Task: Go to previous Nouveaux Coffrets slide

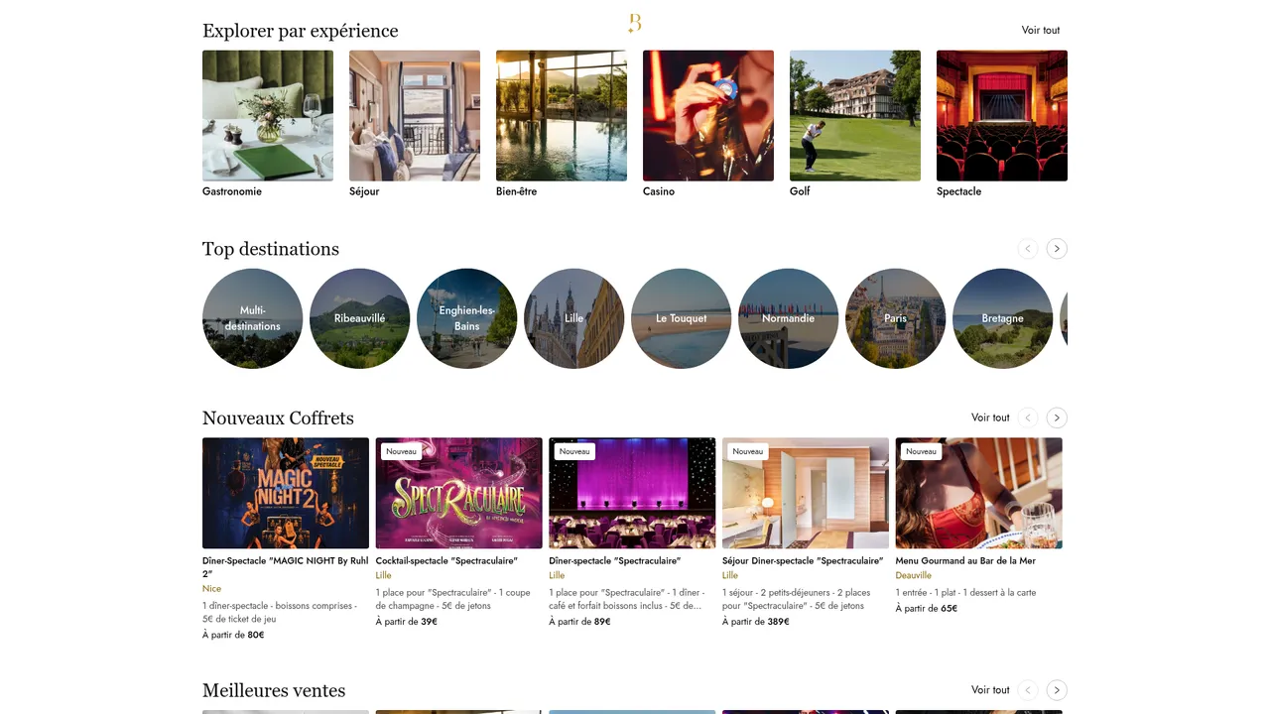Action: coord(1028,417)
